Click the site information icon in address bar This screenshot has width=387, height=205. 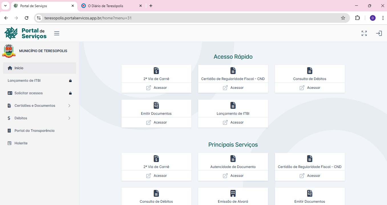click(x=39, y=18)
